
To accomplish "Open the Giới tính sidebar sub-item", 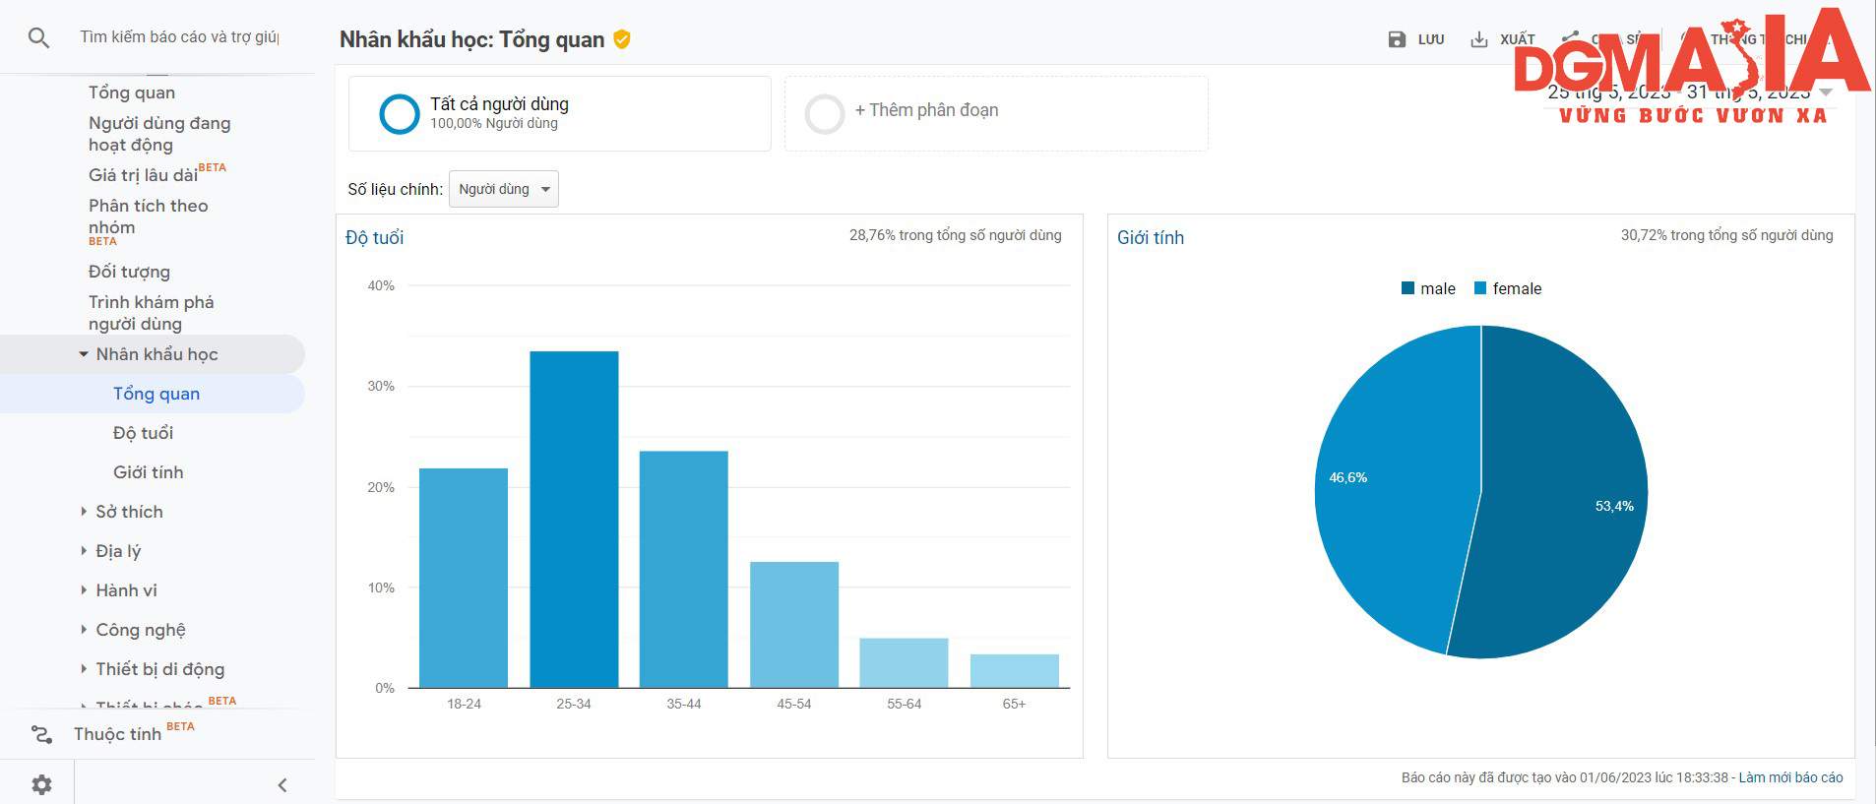I will pos(148,472).
